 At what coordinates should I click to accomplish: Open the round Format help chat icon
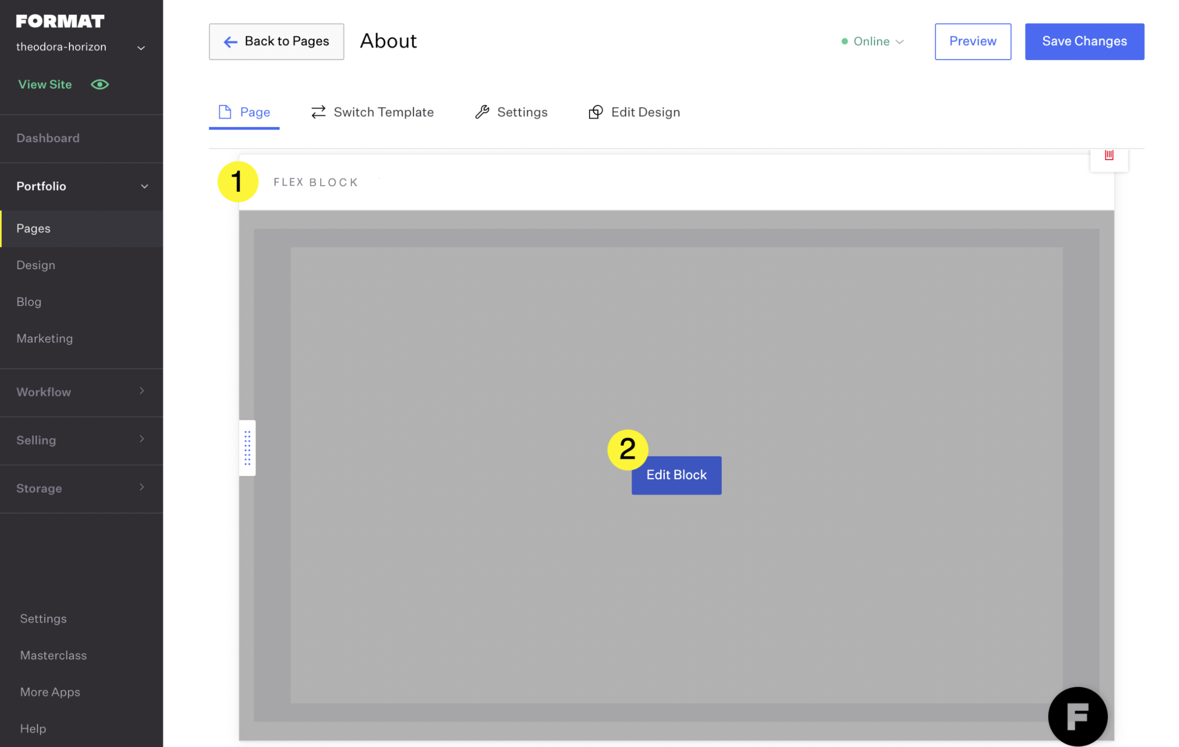1077,716
